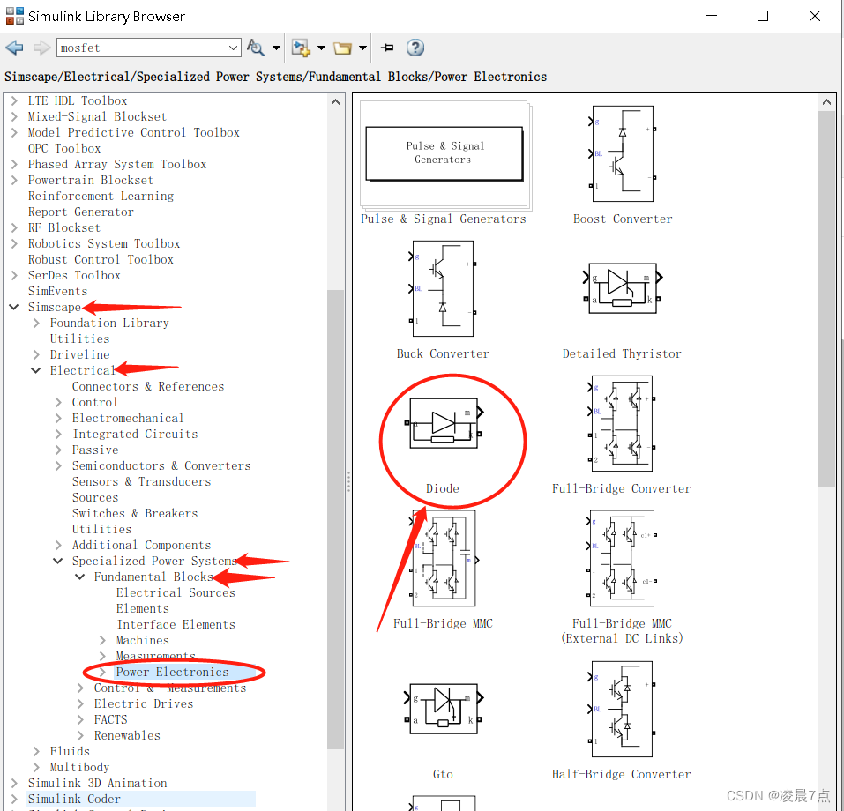Image resolution: width=844 pixels, height=811 pixels.
Task: Select Simulink 3D Animation item
Action: tap(97, 783)
